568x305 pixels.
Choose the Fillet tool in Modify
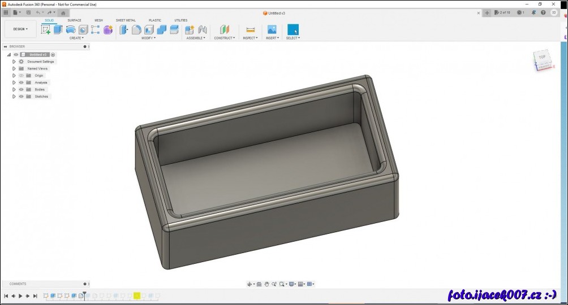click(136, 29)
